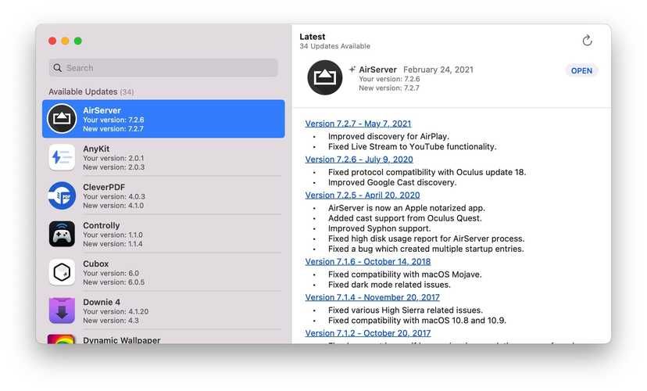
Task: Click the Controlly gamepad icon
Action: click(x=62, y=234)
